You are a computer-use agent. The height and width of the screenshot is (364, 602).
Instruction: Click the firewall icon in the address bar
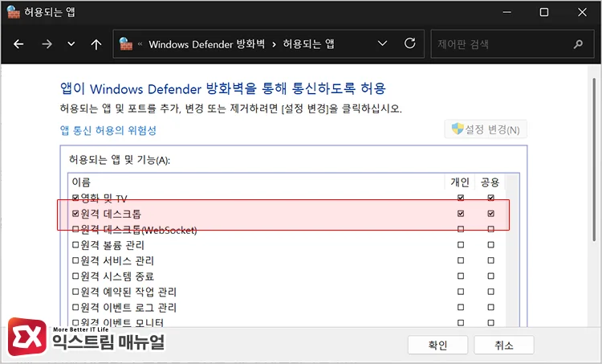[x=125, y=44]
